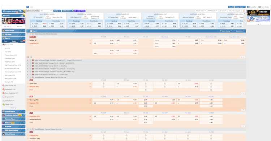The height and width of the screenshot is (141, 271).
Task: Favorite the Laitkor SC match star
Action: click(x=28, y=40)
